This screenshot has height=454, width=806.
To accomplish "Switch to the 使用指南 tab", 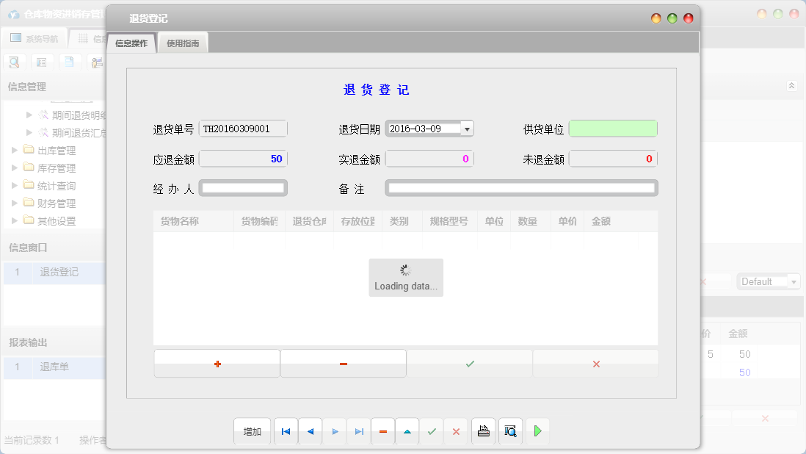I will pyautogui.click(x=182, y=42).
